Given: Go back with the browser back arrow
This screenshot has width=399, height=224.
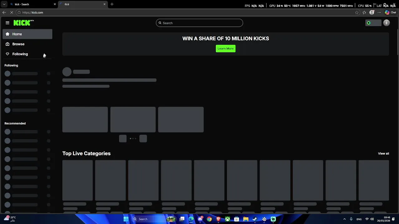Looking at the screenshot, I should tap(4, 12).
